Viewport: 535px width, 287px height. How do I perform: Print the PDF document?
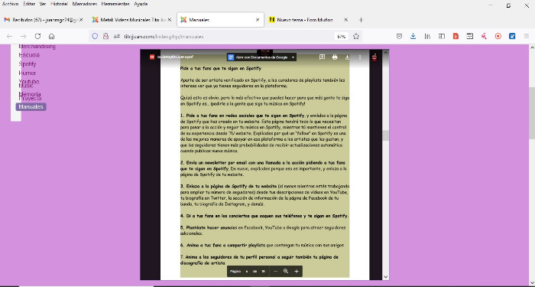pyautogui.click(x=335, y=57)
